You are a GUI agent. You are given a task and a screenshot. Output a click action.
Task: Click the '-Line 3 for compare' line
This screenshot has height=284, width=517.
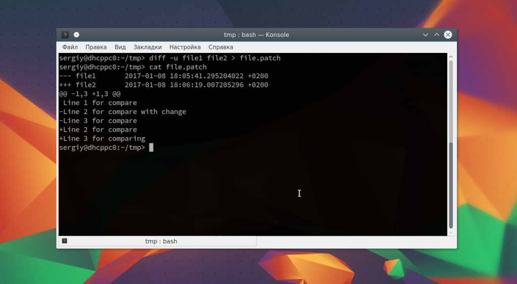pyautogui.click(x=98, y=121)
